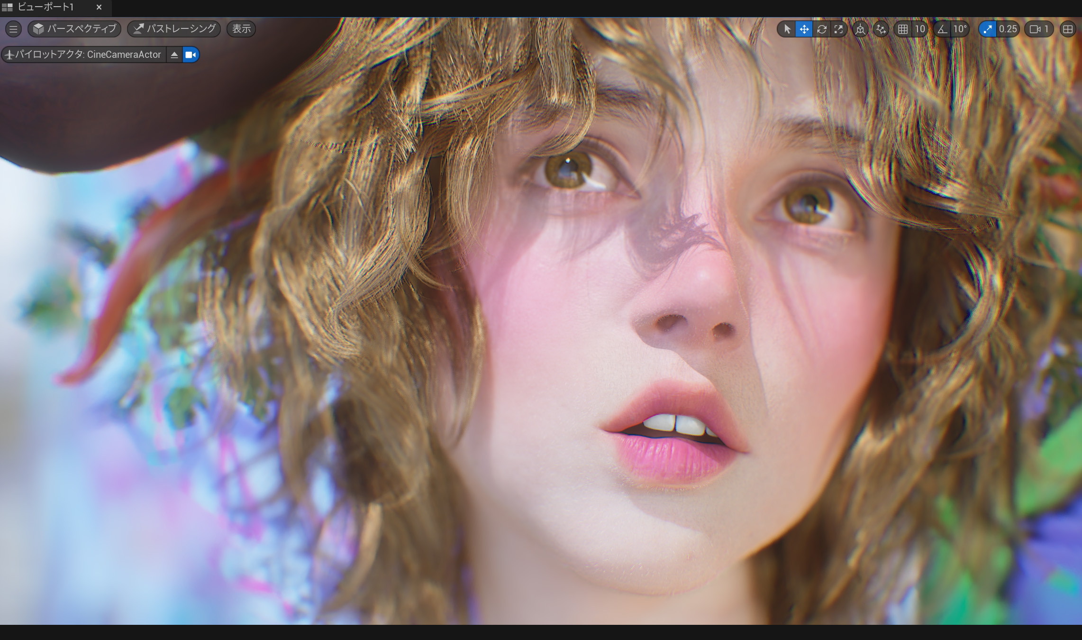Open the rotation snap value 10° dropdown
1082x640 pixels.
(960, 29)
